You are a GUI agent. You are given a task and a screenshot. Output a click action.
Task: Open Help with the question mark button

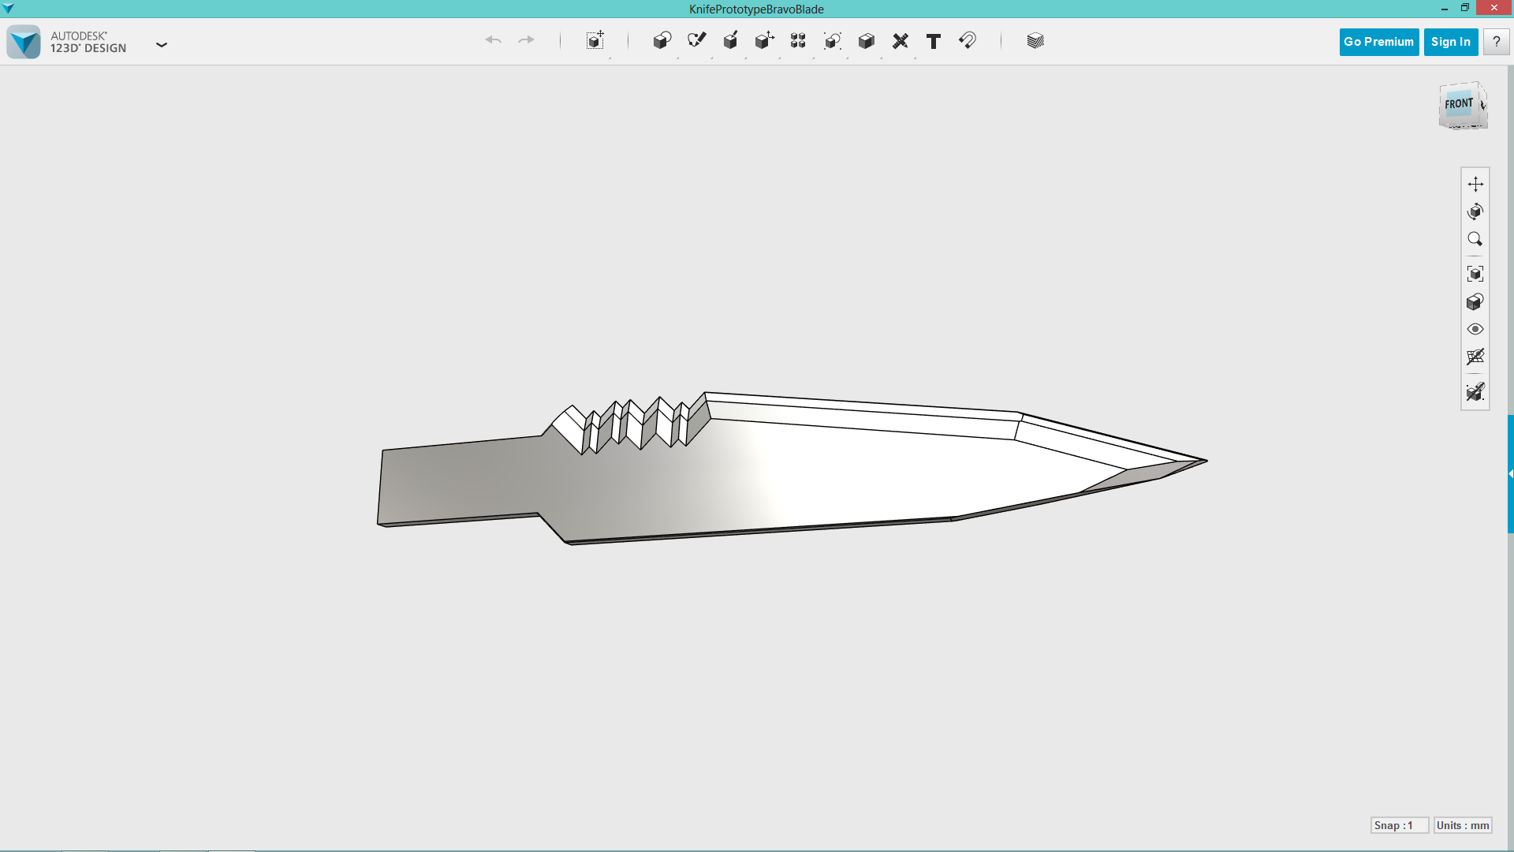pyautogui.click(x=1497, y=42)
